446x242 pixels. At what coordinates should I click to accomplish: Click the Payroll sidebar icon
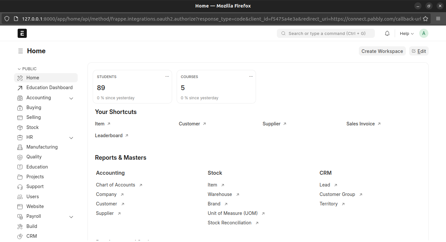pyautogui.click(x=20, y=216)
